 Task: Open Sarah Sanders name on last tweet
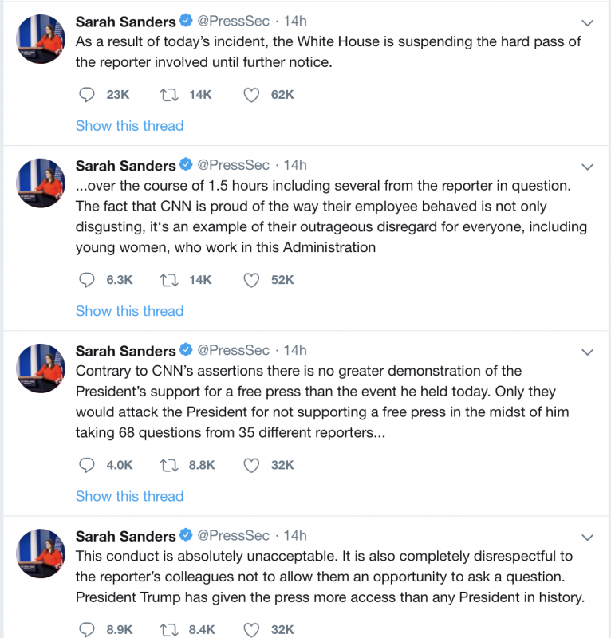point(125,536)
